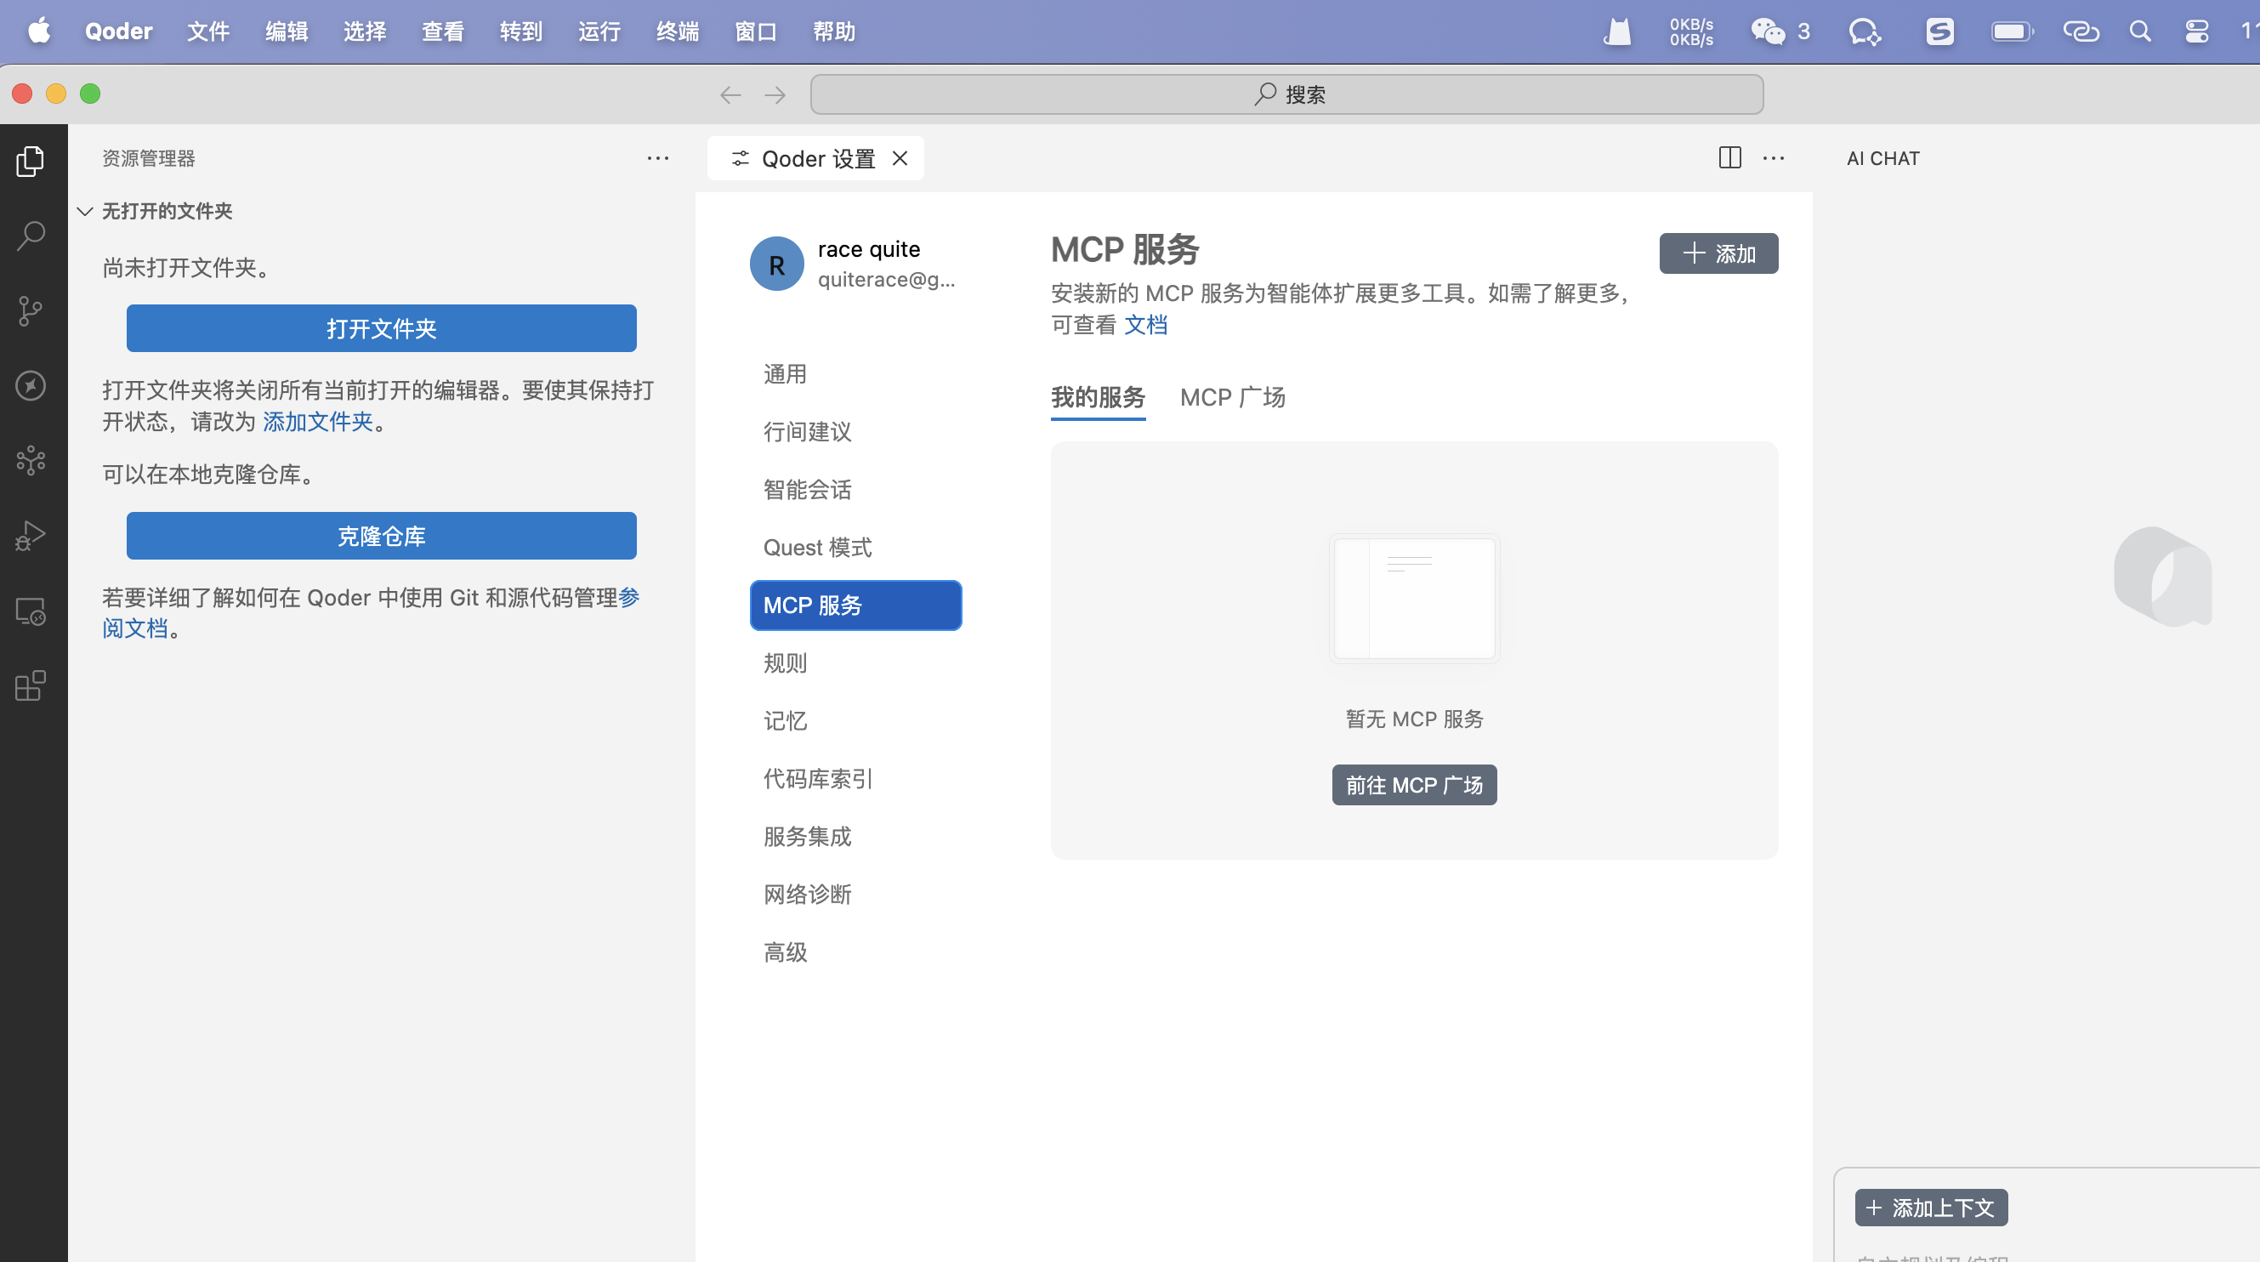The image size is (2260, 1262).
Task: Open WeChat icon in menu bar
Action: click(1767, 31)
